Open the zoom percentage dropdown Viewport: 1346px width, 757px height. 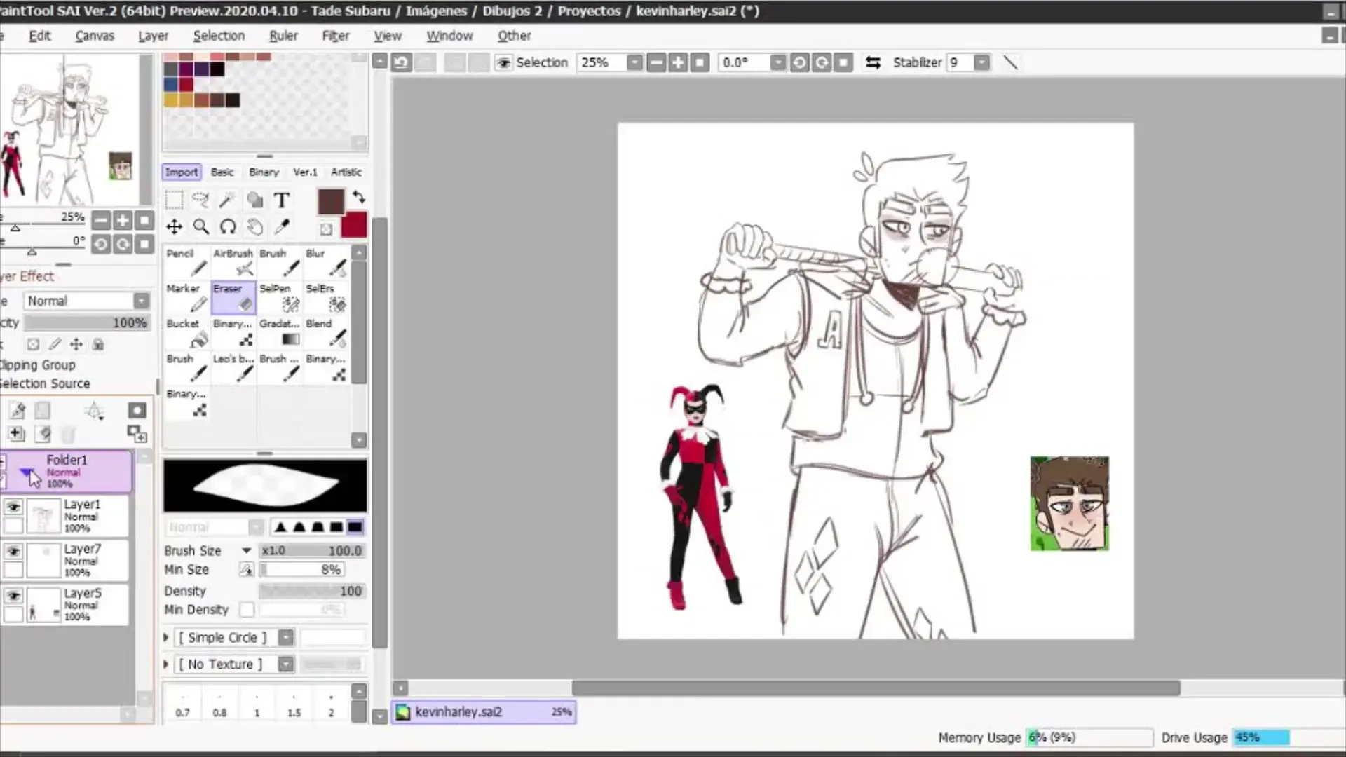point(634,62)
